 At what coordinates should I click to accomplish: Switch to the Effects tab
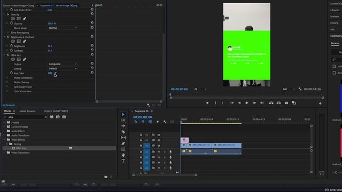click(7, 111)
